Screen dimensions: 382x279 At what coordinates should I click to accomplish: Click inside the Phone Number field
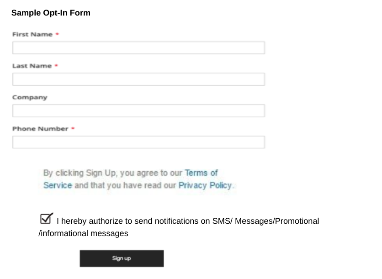click(138, 142)
